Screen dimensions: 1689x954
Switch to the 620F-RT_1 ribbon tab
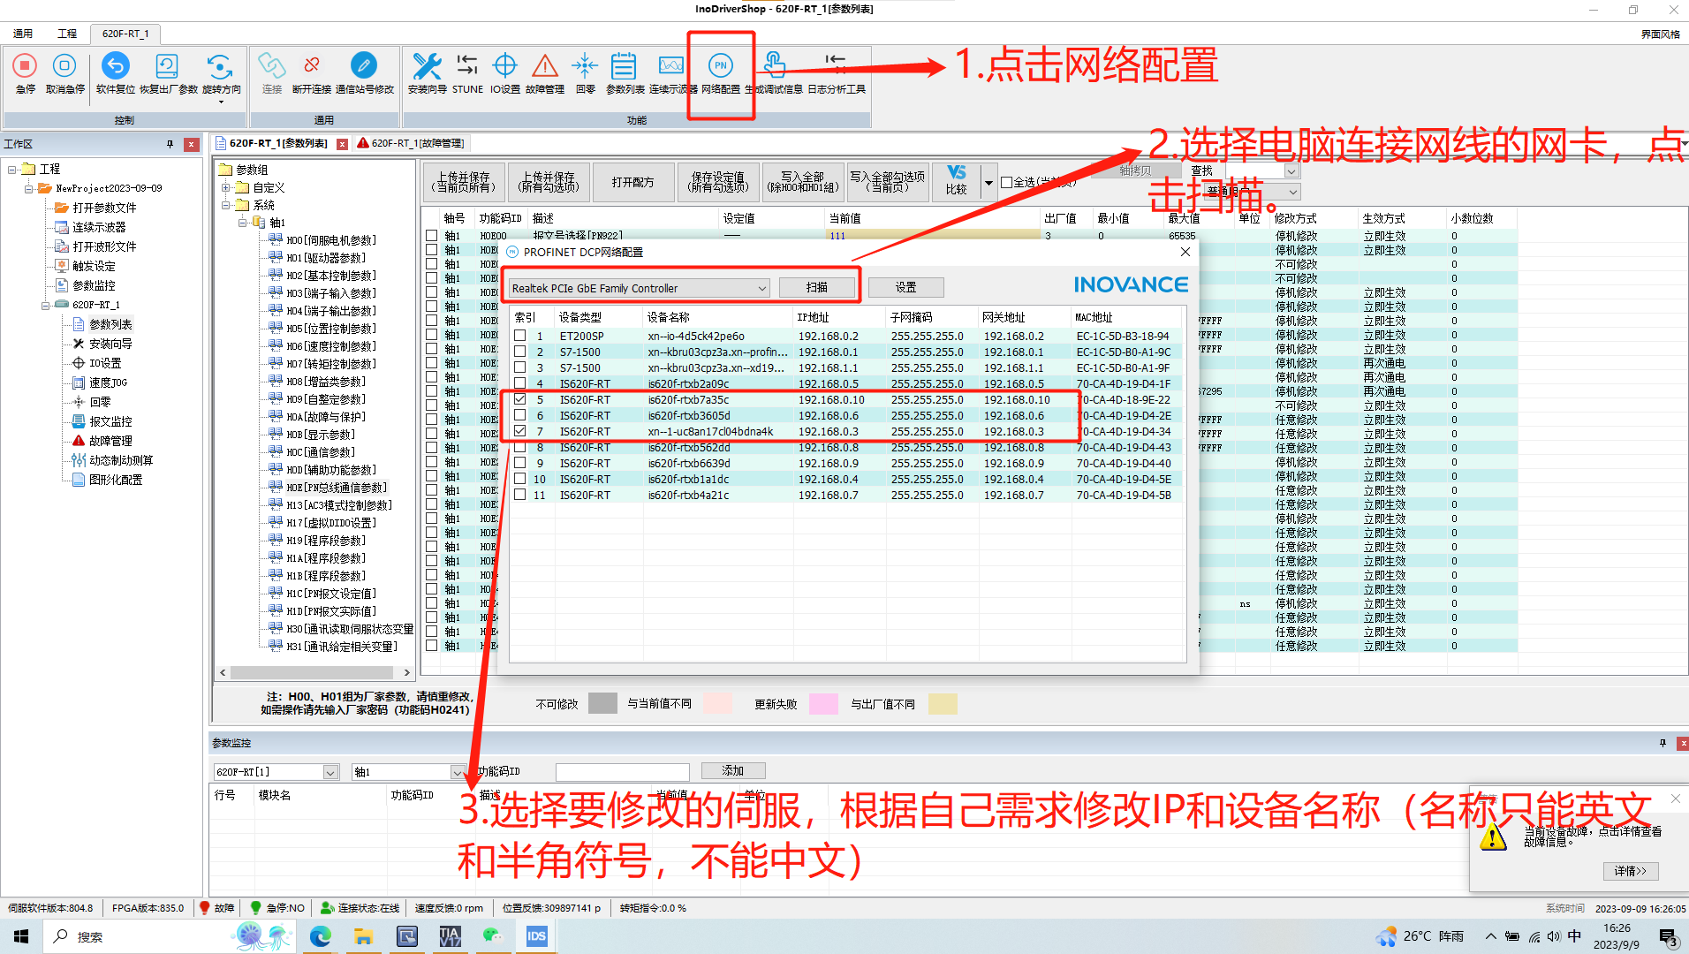(x=125, y=34)
